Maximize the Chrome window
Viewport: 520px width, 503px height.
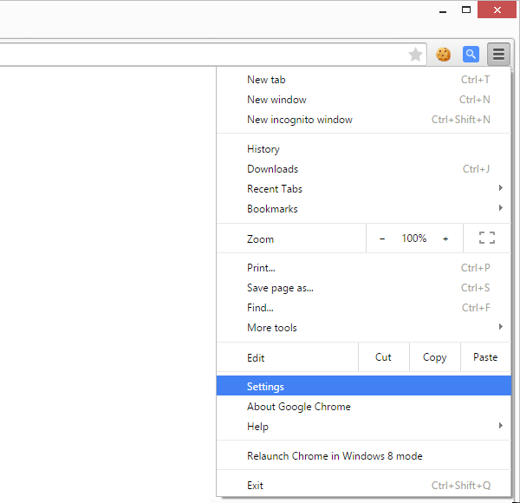tap(466, 10)
